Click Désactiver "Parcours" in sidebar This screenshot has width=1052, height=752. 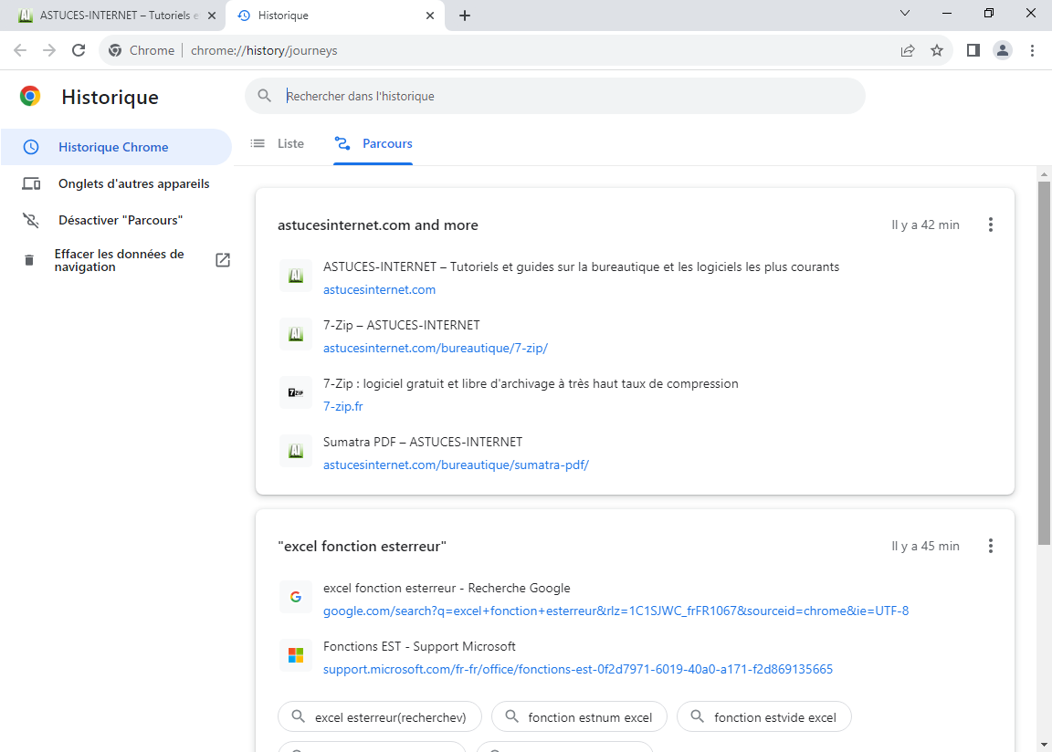pos(116,220)
